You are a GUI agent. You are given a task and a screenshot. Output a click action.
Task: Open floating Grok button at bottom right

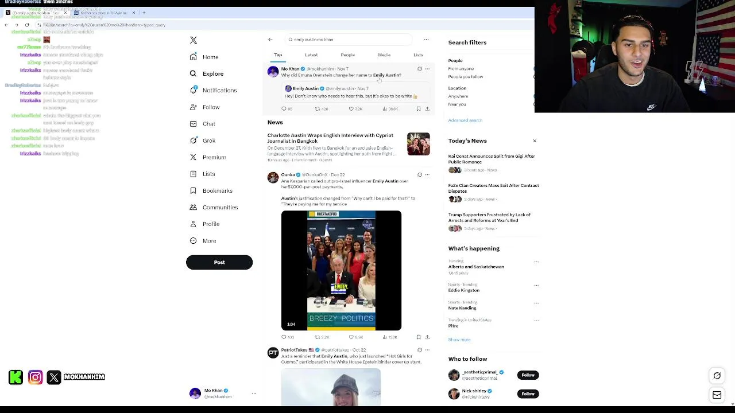click(x=717, y=376)
